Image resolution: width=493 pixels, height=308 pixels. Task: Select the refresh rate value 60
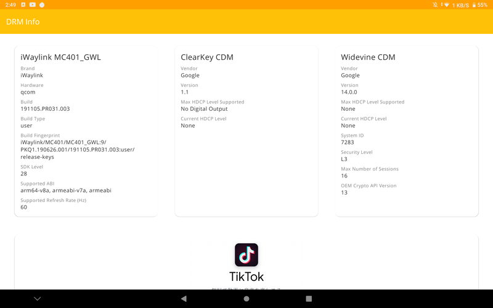pos(24,207)
